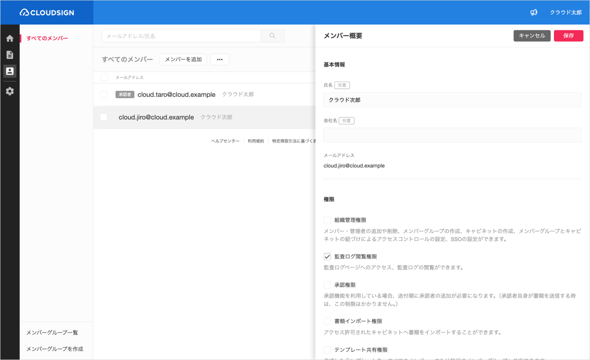The width and height of the screenshot is (590, 360).
Task: Enable 書類インポート権限 checkbox
Action: click(x=327, y=321)
